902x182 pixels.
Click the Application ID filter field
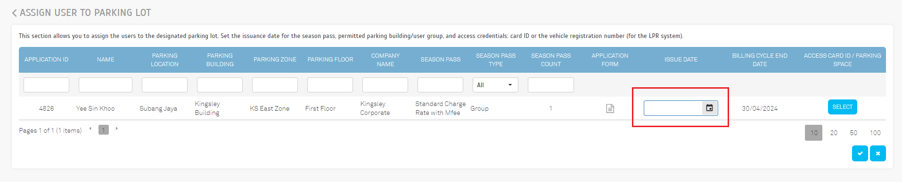click(x=46, y=85)
